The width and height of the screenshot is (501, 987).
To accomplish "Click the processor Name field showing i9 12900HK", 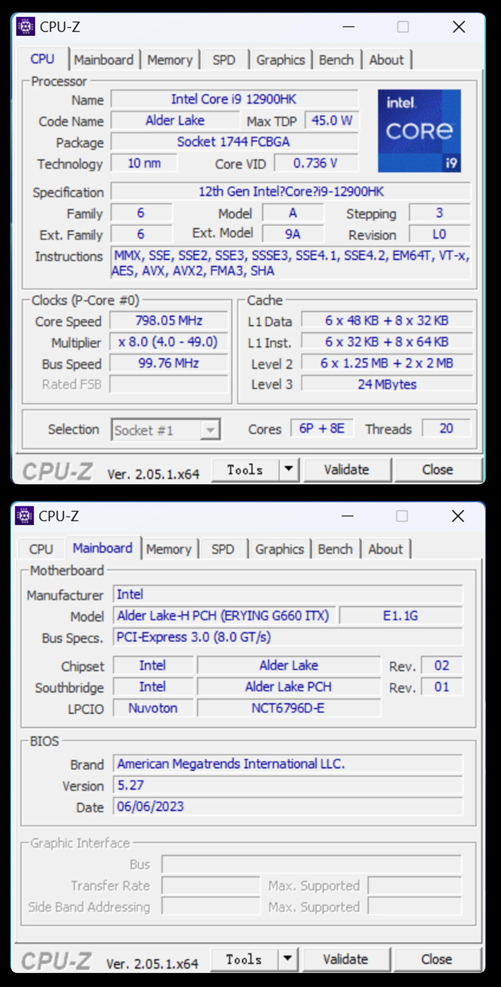I will [x=234, y=99].
